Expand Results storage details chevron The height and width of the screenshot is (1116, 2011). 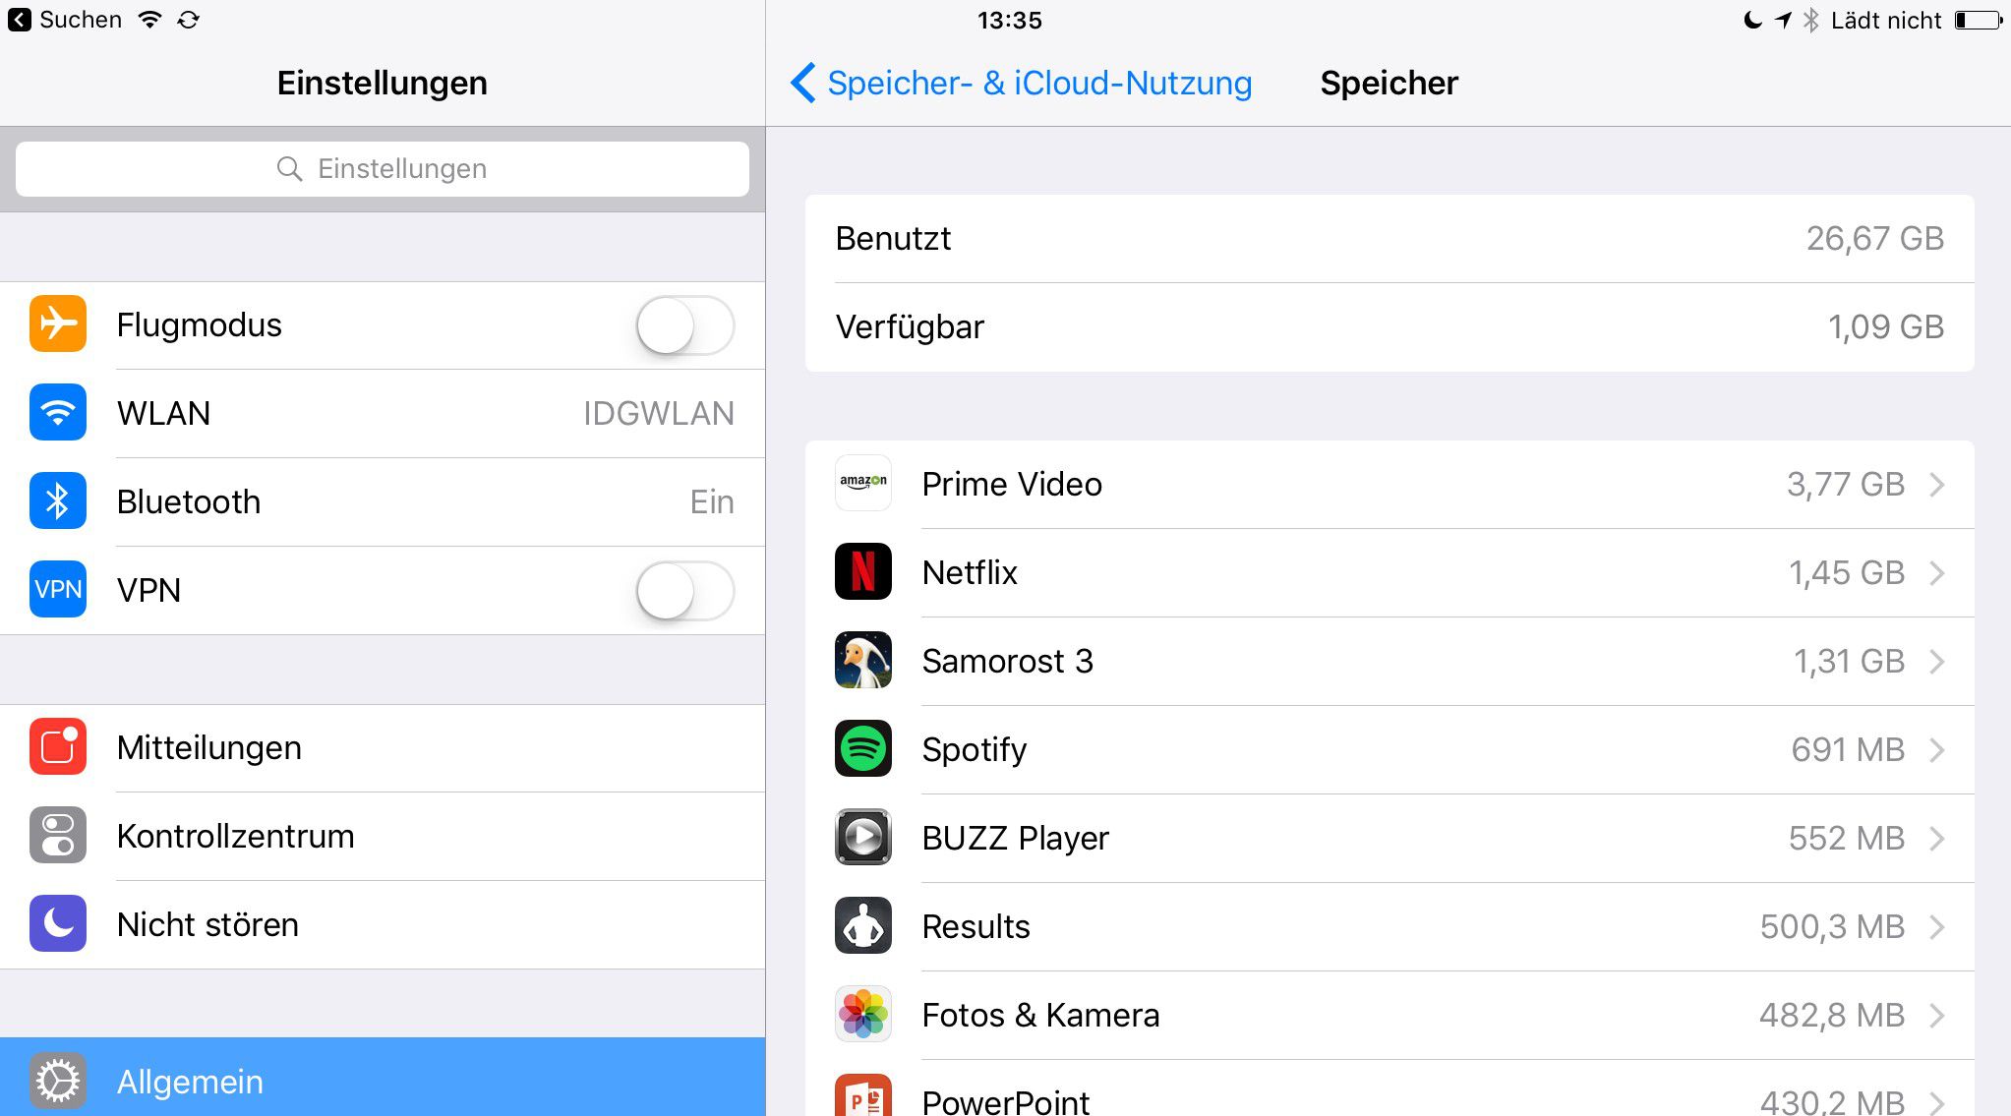point(1936,926)
